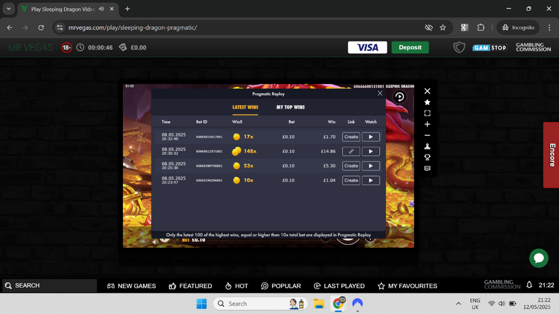Select the Latest Wins tab
559x314 pixels.
click(x=245, y=107)
